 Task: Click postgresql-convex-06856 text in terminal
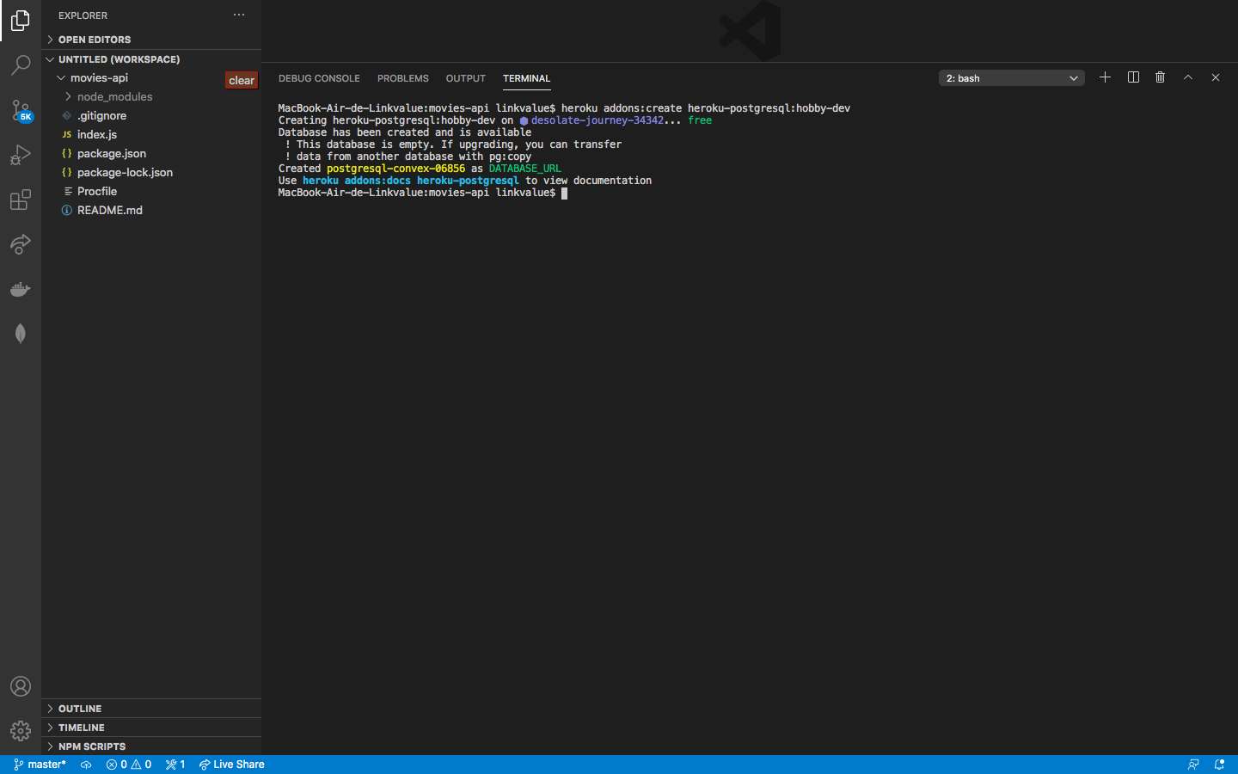pyautogui.click(x=395, y=169)
